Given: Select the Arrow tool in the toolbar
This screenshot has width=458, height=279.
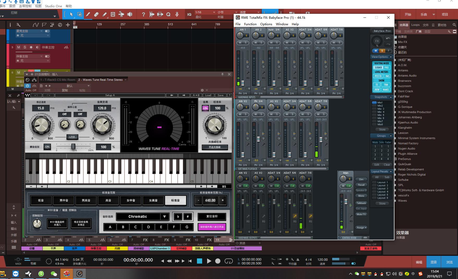Looking at the screenshot, I should (x=71, y=15).
